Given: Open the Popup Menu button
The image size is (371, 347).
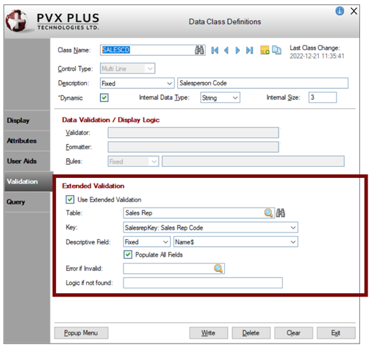Looking at the screenshot, I should (81, 333).
